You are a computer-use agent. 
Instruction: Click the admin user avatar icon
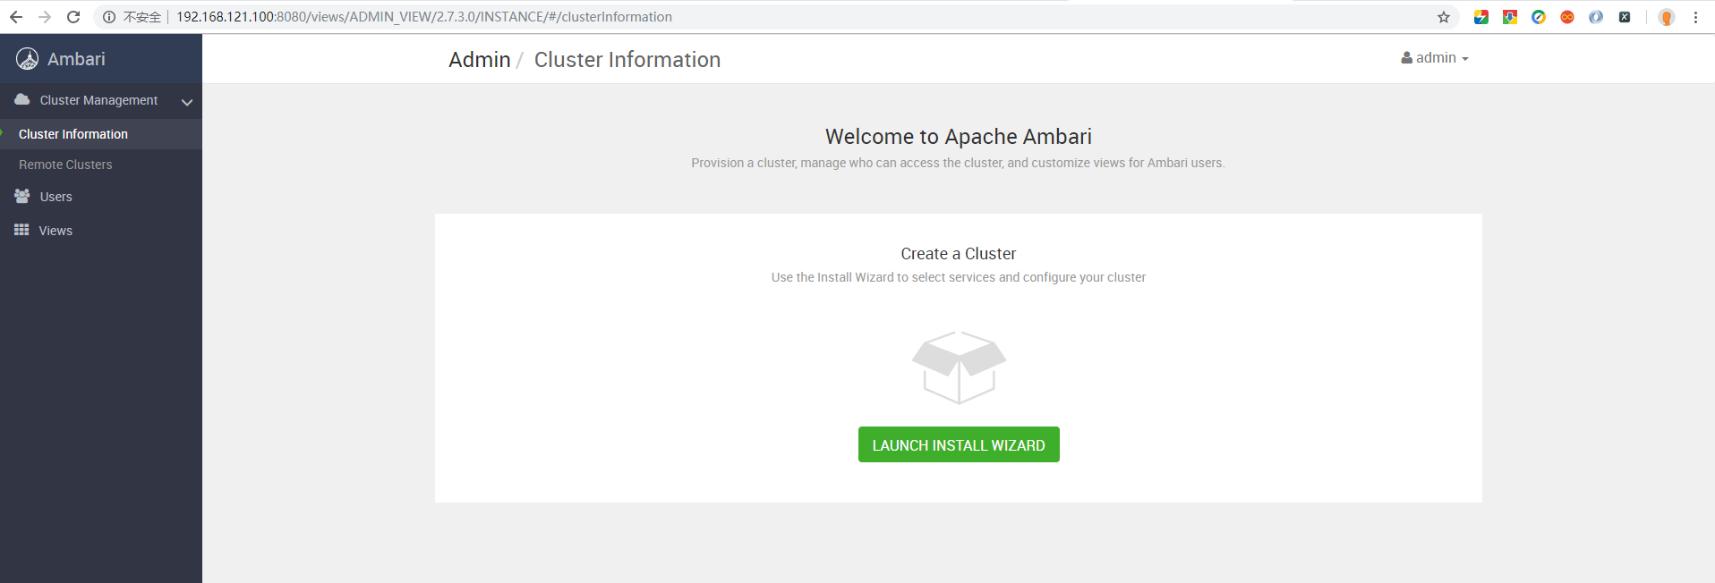(1407, 58)
